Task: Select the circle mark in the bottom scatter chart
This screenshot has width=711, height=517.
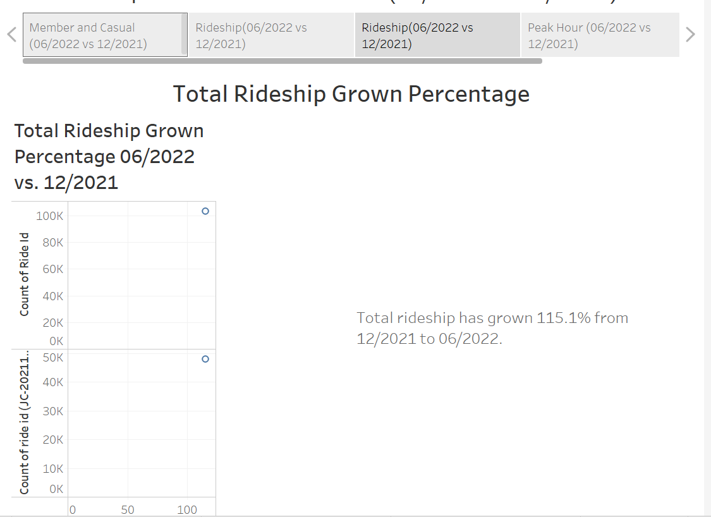Action: [204, 359]
